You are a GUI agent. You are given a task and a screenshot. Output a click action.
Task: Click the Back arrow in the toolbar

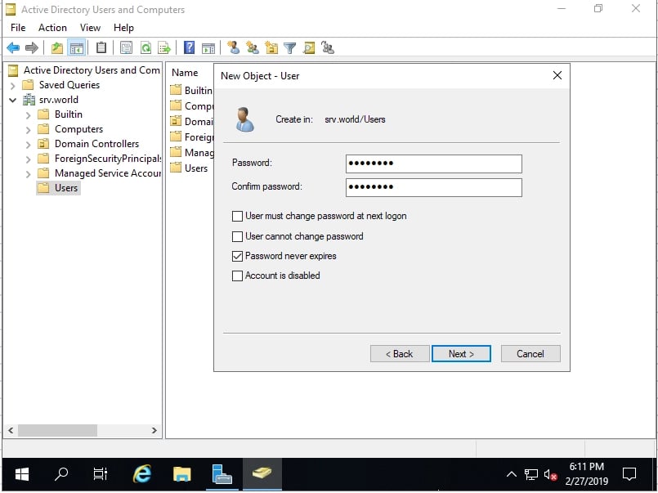coord(13,48)
